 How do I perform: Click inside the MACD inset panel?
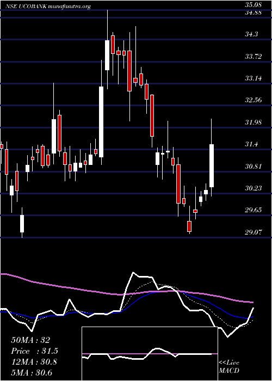(150, 354)
